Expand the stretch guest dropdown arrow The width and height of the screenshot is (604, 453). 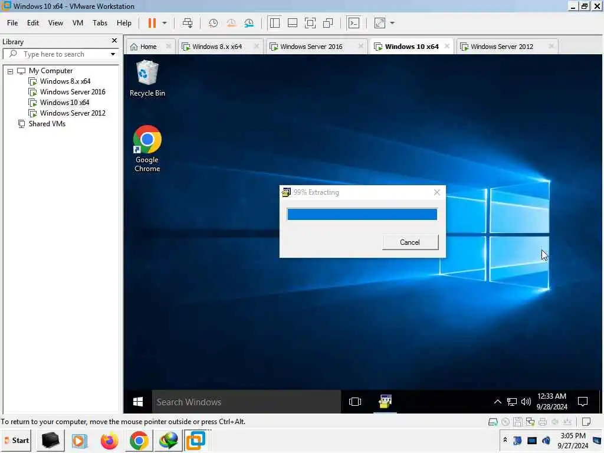[x=392, y=23]
